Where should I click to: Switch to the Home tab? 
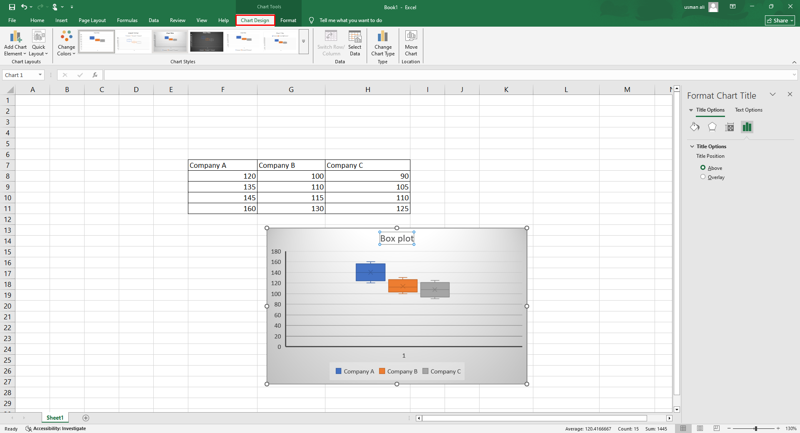37,20
